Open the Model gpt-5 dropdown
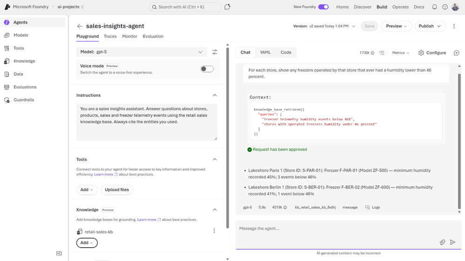Screen dimensions: 465x261 pos(142,52)
